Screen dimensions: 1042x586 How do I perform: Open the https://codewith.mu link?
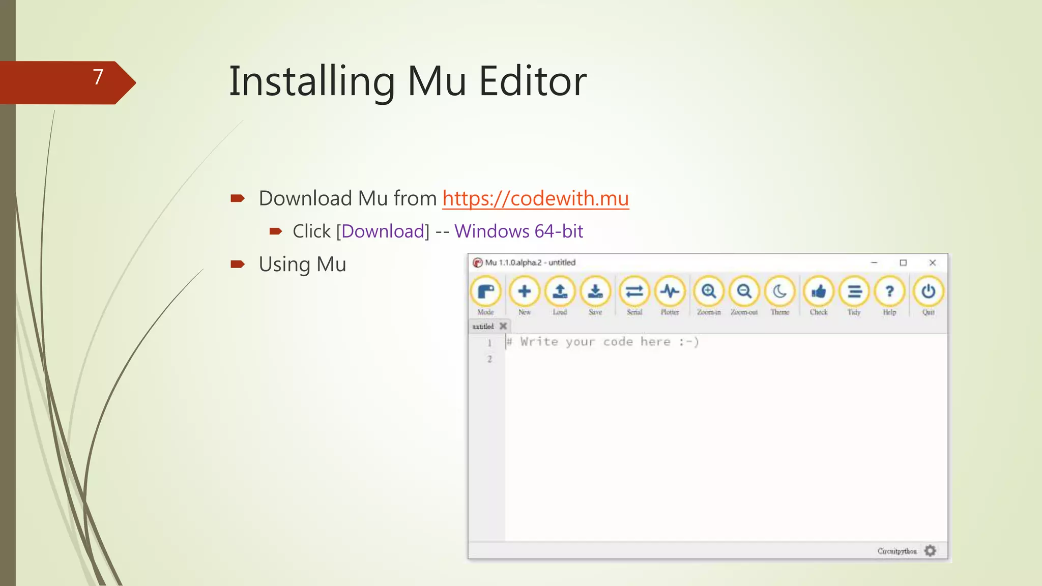pyautogui.click(x=535, y=198)
